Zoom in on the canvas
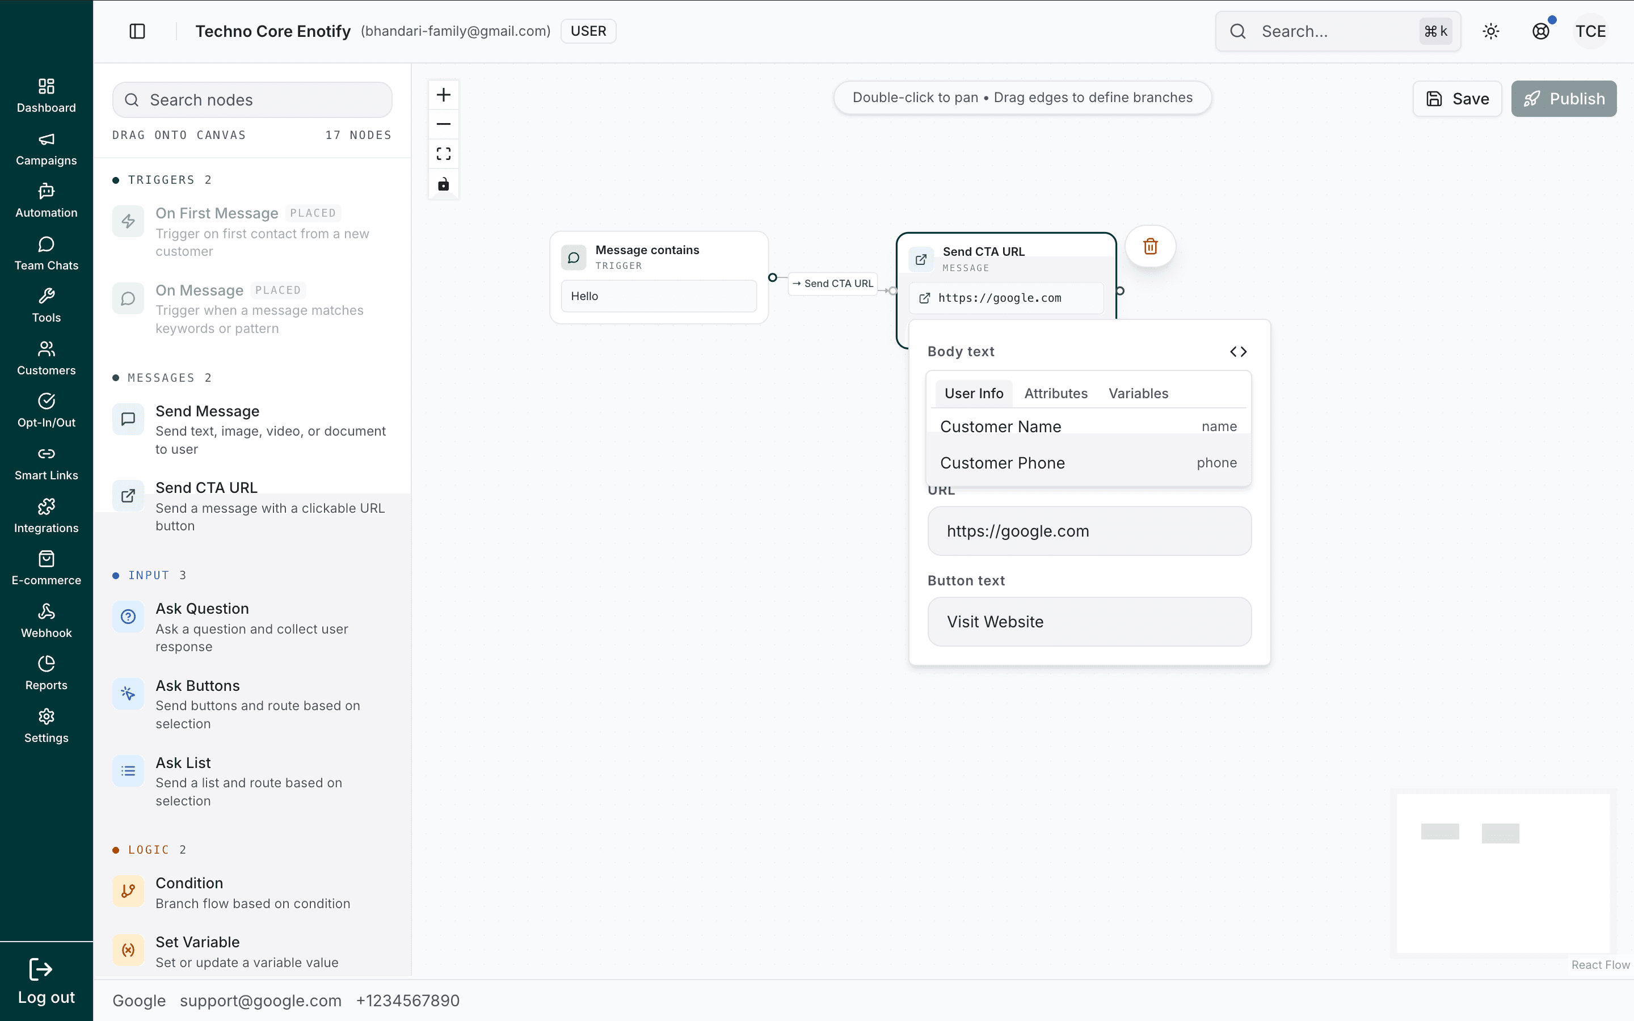Screen dimensions: 1634x1021 tap(444, 95)
